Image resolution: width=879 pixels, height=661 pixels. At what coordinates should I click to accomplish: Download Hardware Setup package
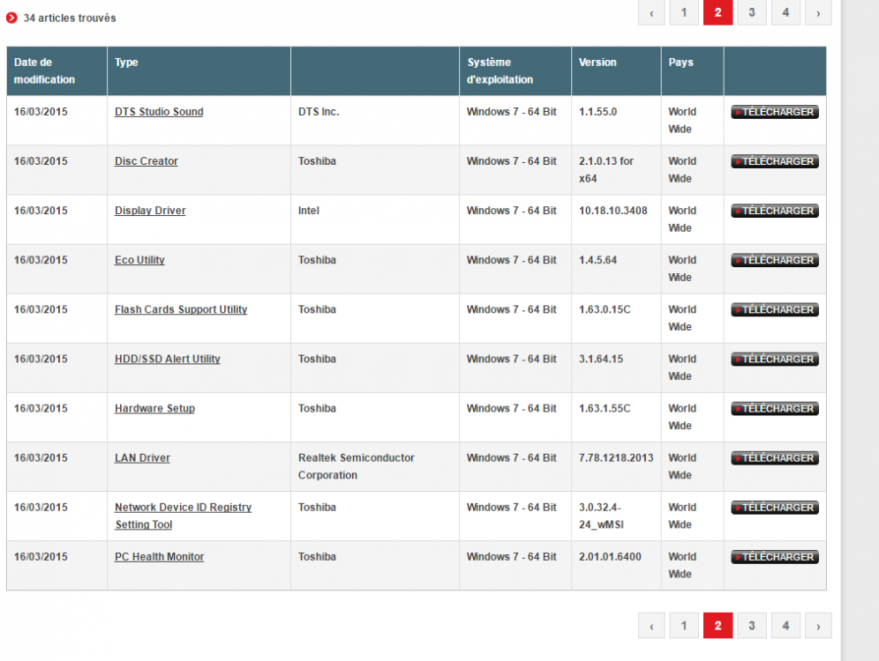coord(775,409)
